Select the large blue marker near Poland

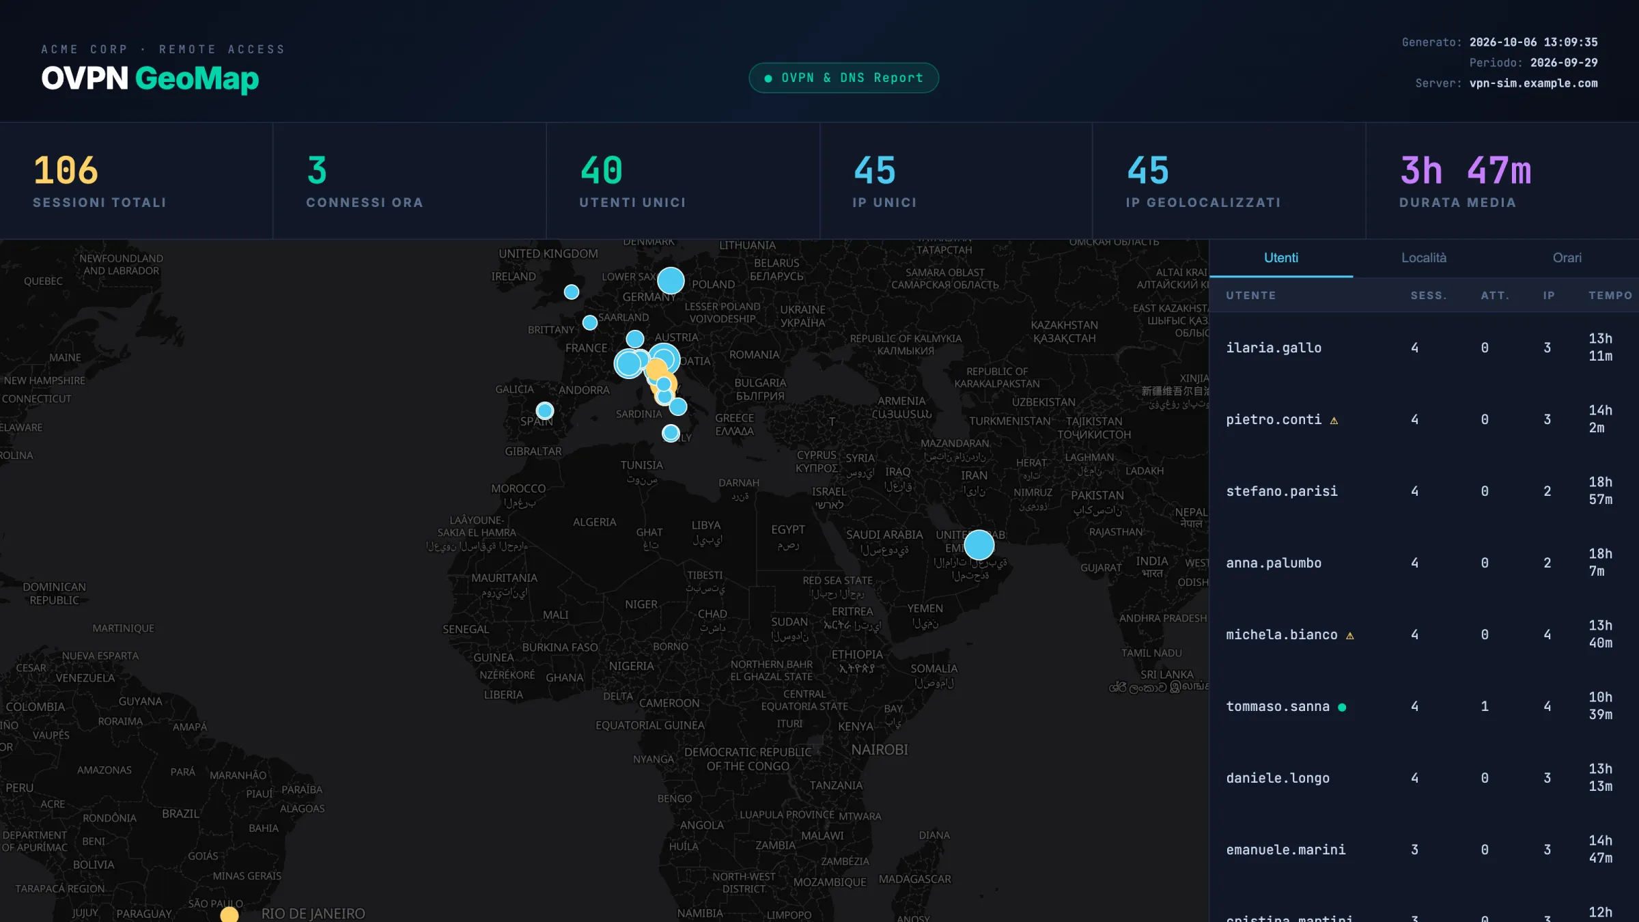coord(671,281)
